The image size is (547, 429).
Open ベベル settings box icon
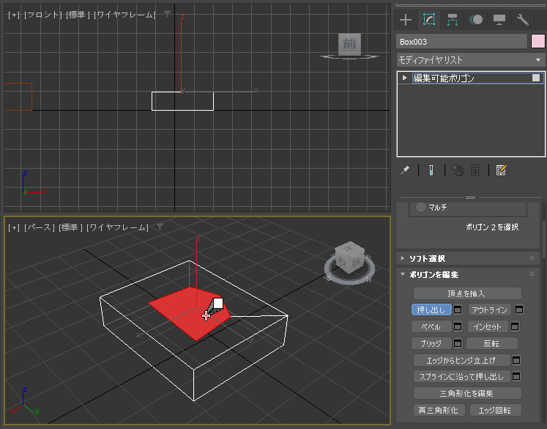tap(458, 326)
